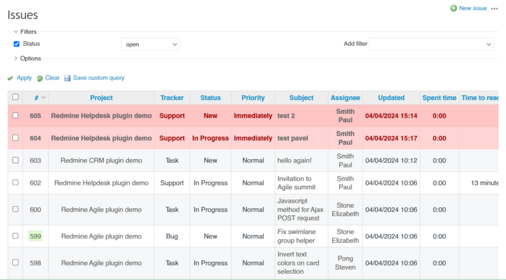
Task: Select the checkbox for issue 605
Action: pos(15,116)
